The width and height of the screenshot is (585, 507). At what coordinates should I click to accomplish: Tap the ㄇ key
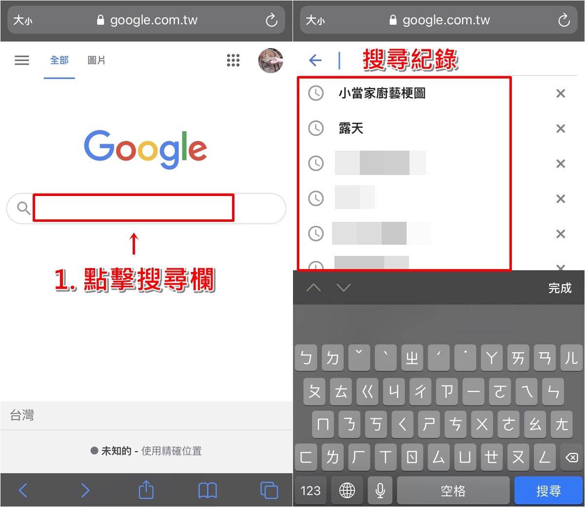pos(323,424)
